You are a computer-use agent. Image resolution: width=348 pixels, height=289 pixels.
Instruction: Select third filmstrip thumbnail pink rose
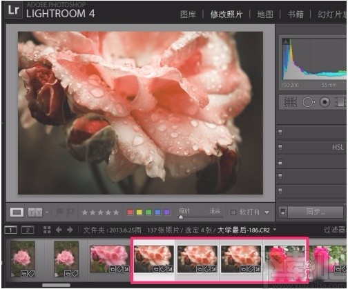pos(110,259)
